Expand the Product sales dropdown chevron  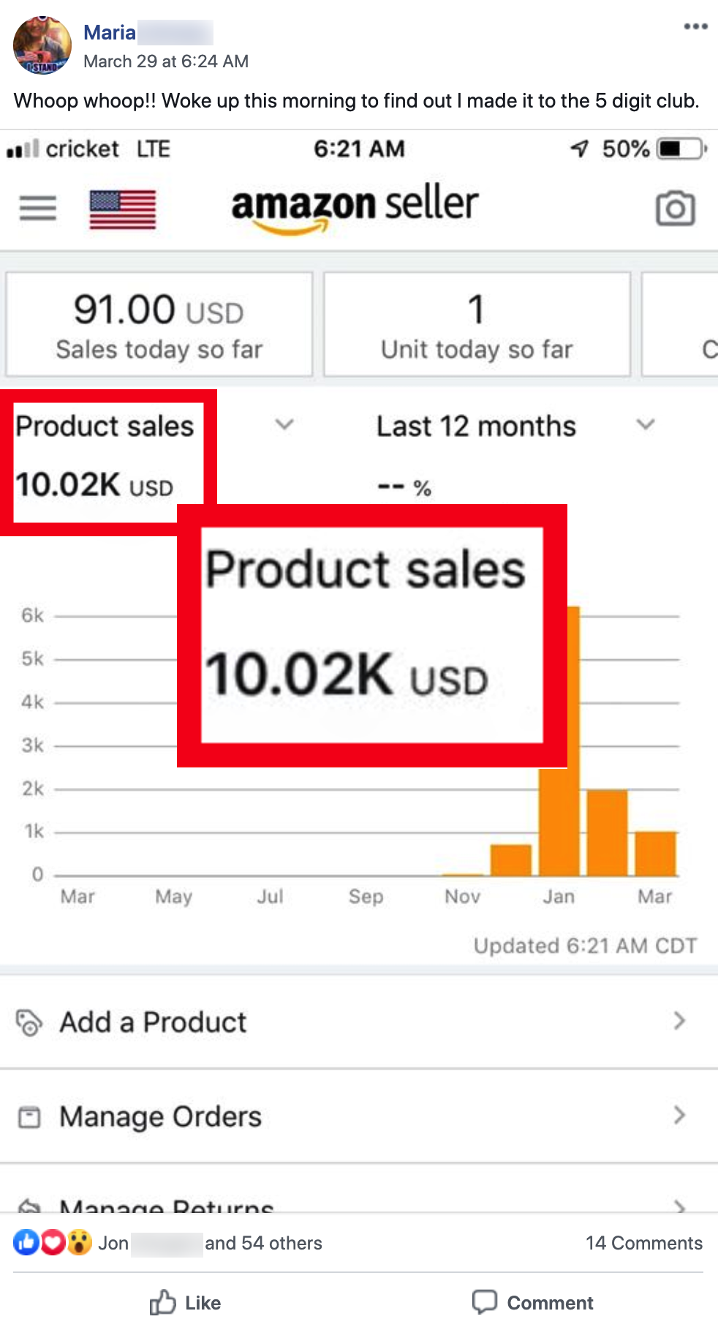click(x=284, y=424)
